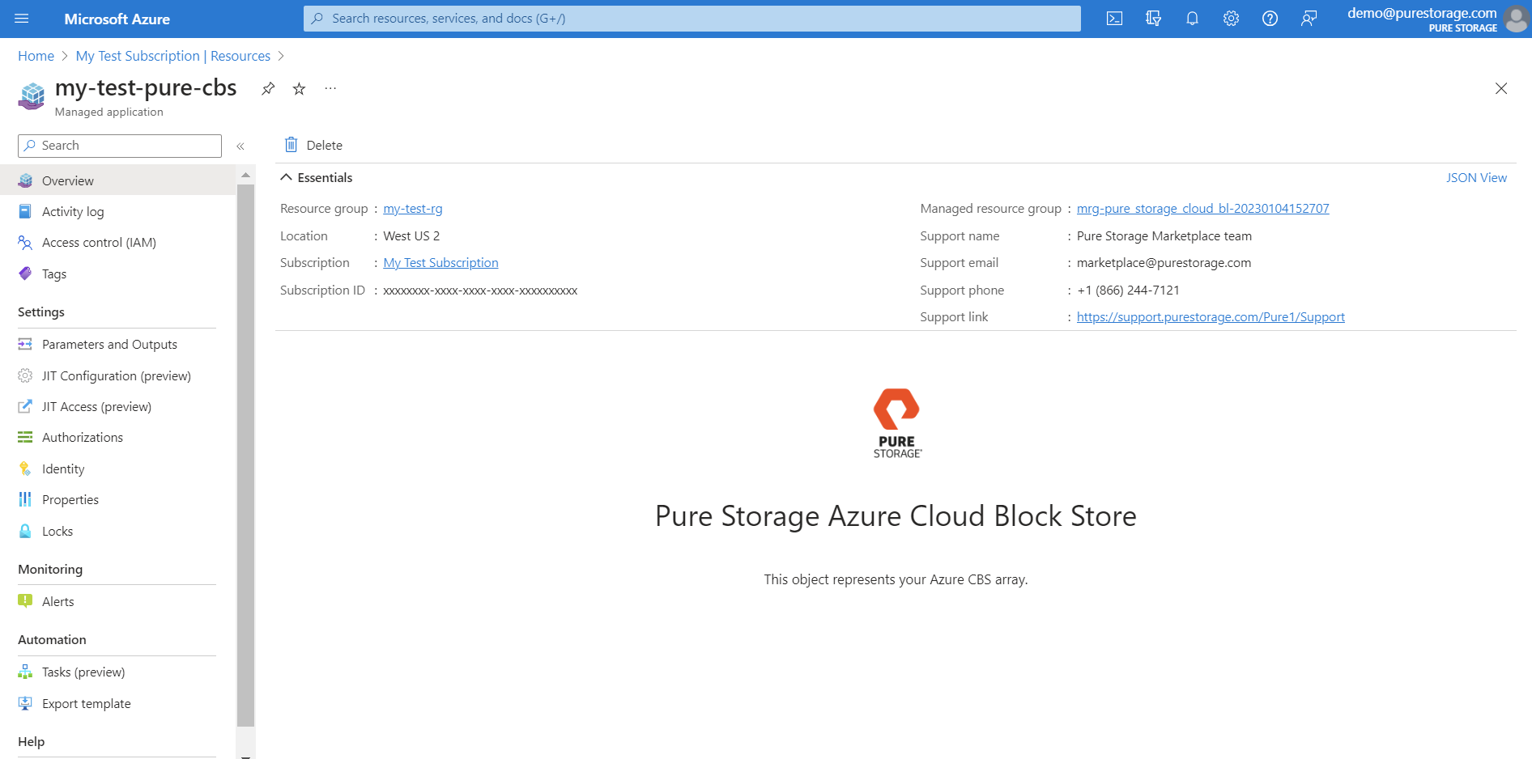The image size is (1532, 759).
Task: Click the Microsoft Azure logo text
Action: click(x=117, y=19)
